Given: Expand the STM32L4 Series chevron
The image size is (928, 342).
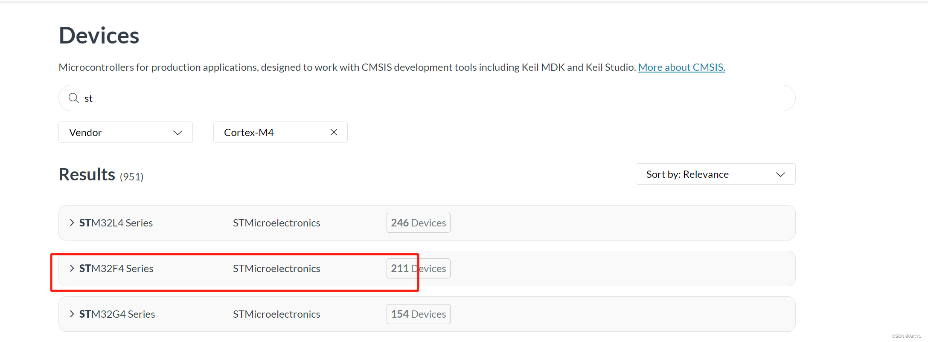Looking at the screenshot, I should click(72, 223).
